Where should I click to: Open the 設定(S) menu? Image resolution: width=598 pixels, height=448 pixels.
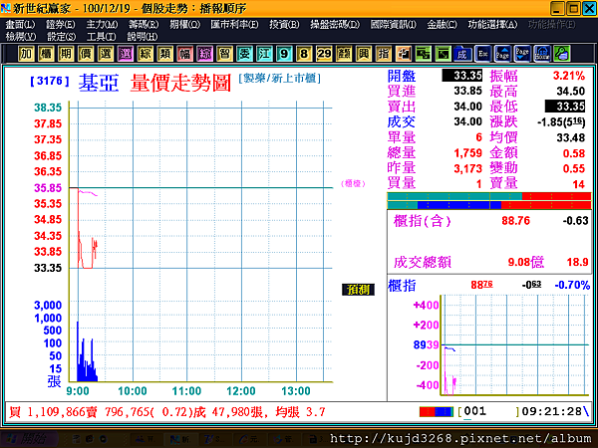pyautogui.click(x=61, y=37)
